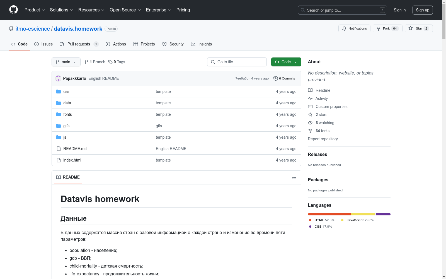Screen dimensions: 446x279
Task: Click the Notifications bell button
Action: 354,28
